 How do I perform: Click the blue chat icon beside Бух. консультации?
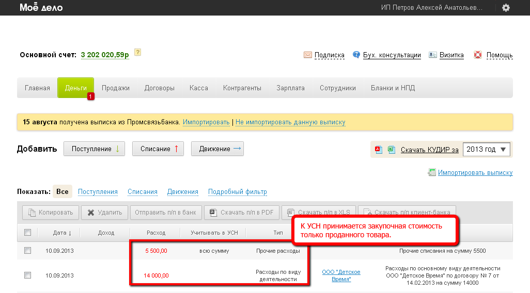(x=356, y=54)
